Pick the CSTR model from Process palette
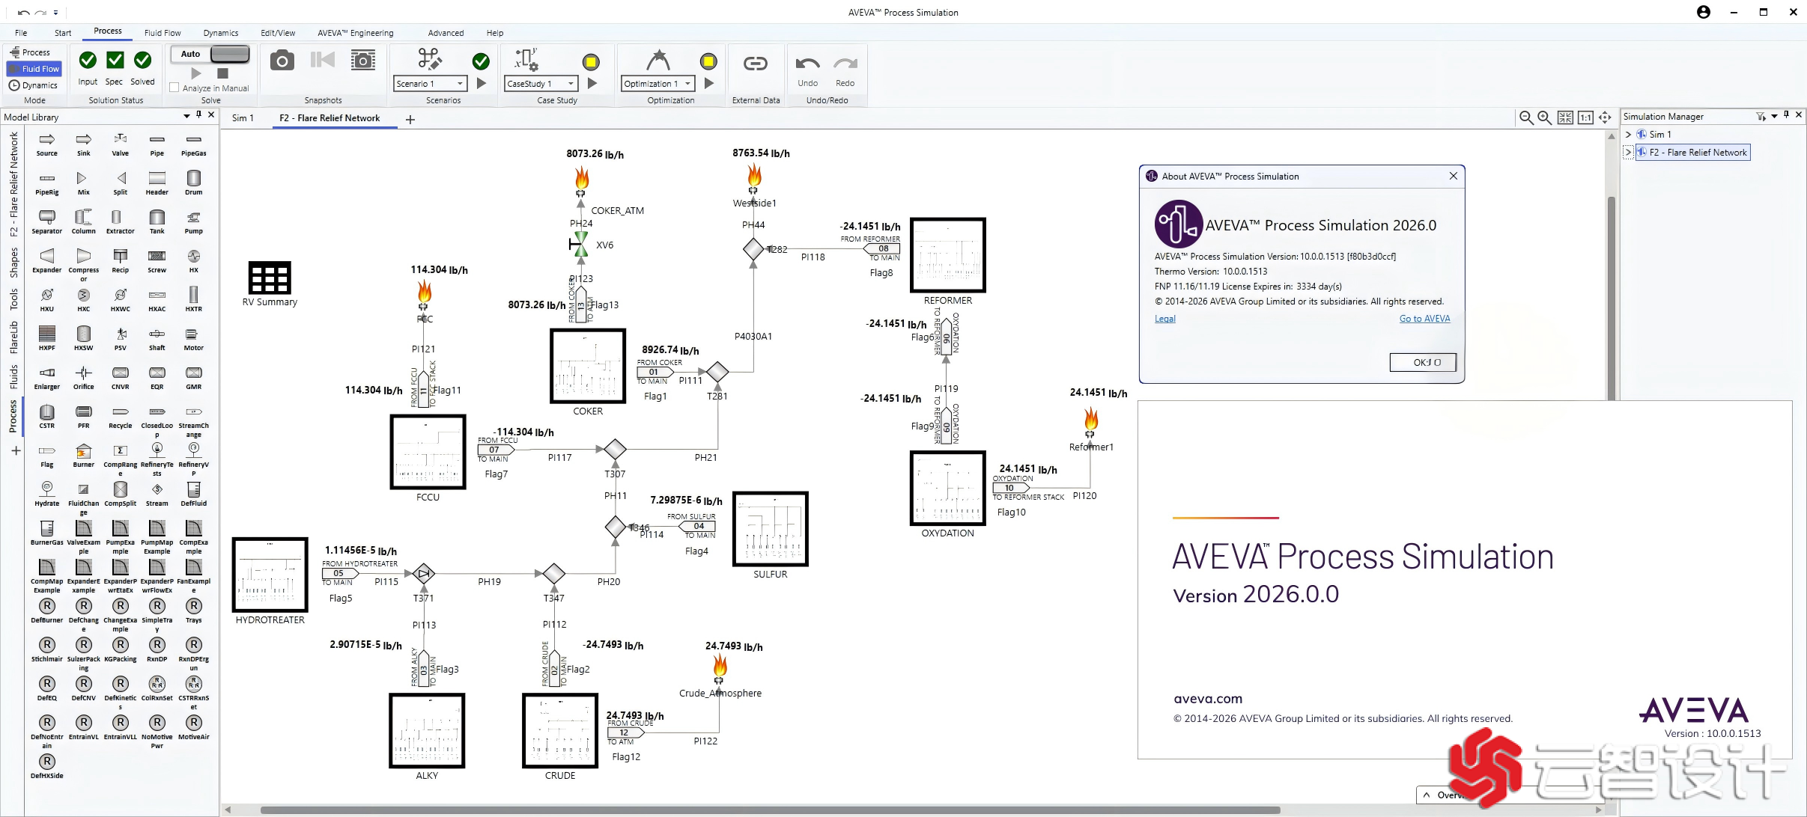The width and height of the screenshot is (1807, 817). 46,414
